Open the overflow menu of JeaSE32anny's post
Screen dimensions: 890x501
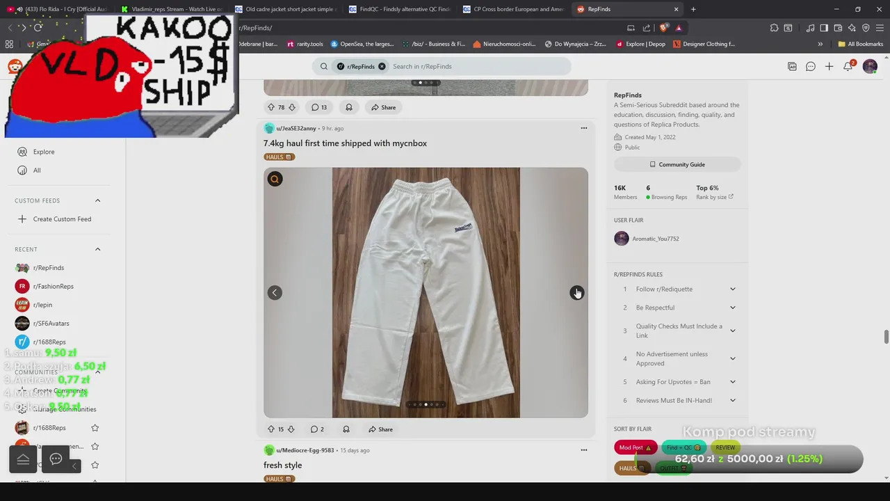tap(584, 128)
